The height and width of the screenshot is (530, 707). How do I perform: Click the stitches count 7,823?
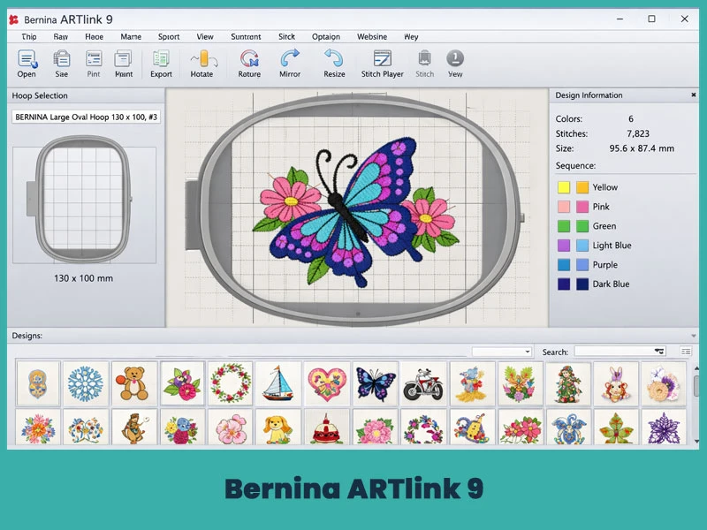pos(637,133)
